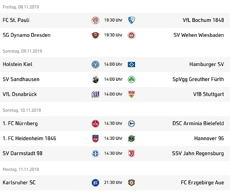230x192 pixels.
Task: Click the 1. FC Nürnberg crest
Action: [x=95, y=123]
